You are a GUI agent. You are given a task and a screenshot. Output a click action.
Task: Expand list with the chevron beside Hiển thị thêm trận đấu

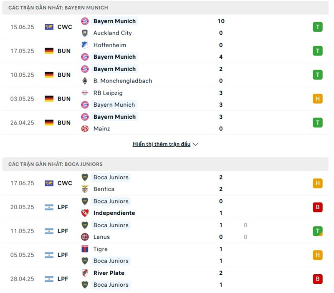pyautogui.click(x=196, y=144)
